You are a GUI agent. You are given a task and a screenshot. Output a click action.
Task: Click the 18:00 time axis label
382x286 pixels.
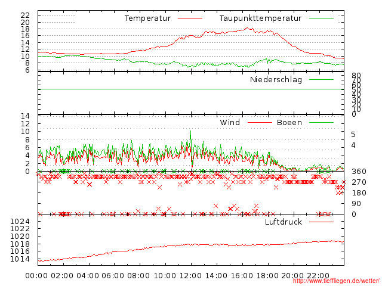coord(267,275)
